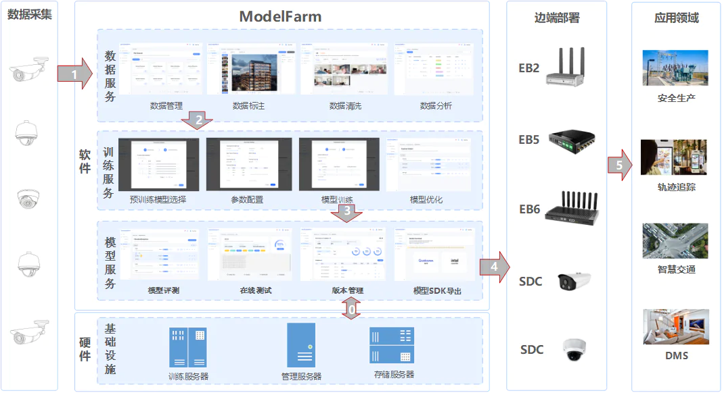The width and height of the screenshot is (722, 393).
Task: Click the 预训练模型选择 caption text
Action: click(158, 199)
